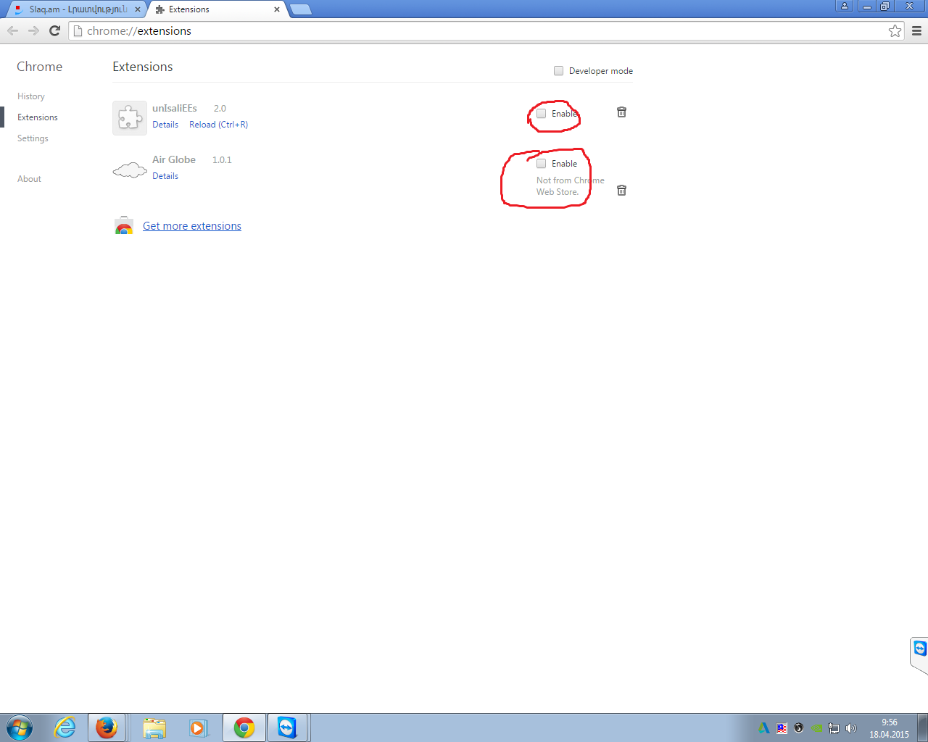The width and height of the screenshot is (928, 742).
Task: Click the unIsaliEEs puzzle piece icon
Action: click(130, 118)
